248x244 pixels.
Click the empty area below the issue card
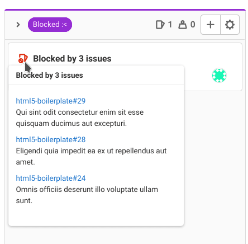click(214, 158)
